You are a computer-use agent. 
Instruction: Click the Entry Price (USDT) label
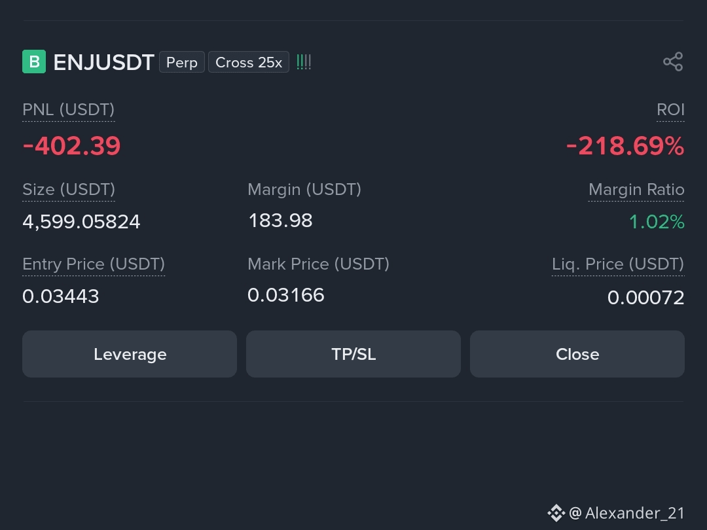click(x=94, y=264)
